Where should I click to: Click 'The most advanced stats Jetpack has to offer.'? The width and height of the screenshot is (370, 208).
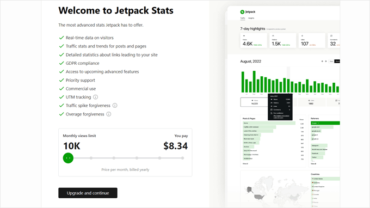pos(101,25)
